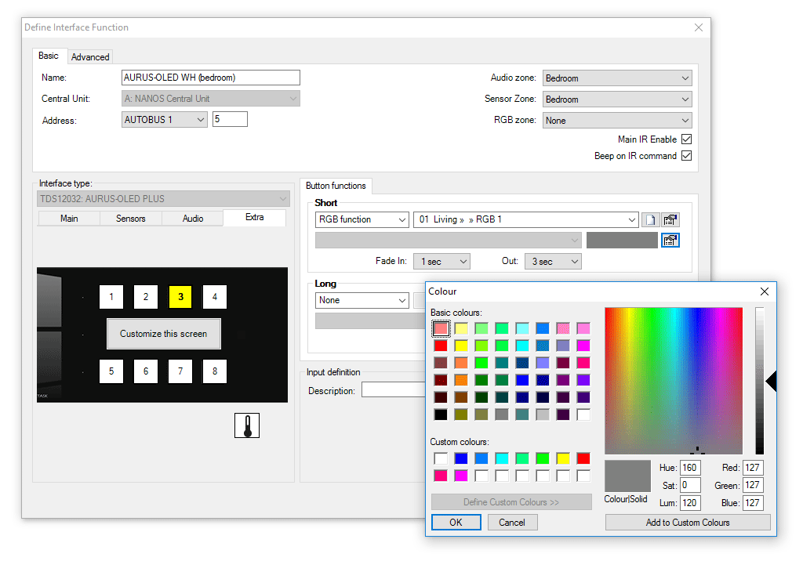This screenshot has width=803, height=561.
Task: Open the RGB function type dropdown
Action: click(362, 220)
